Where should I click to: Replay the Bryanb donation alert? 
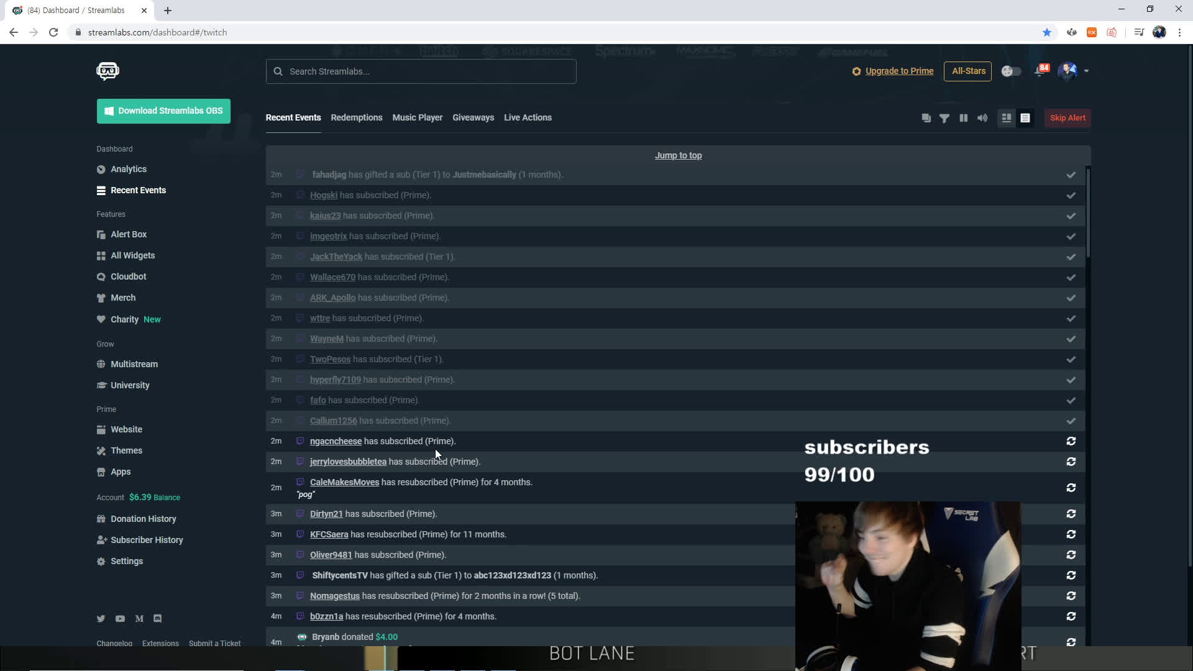(1071, 642)
